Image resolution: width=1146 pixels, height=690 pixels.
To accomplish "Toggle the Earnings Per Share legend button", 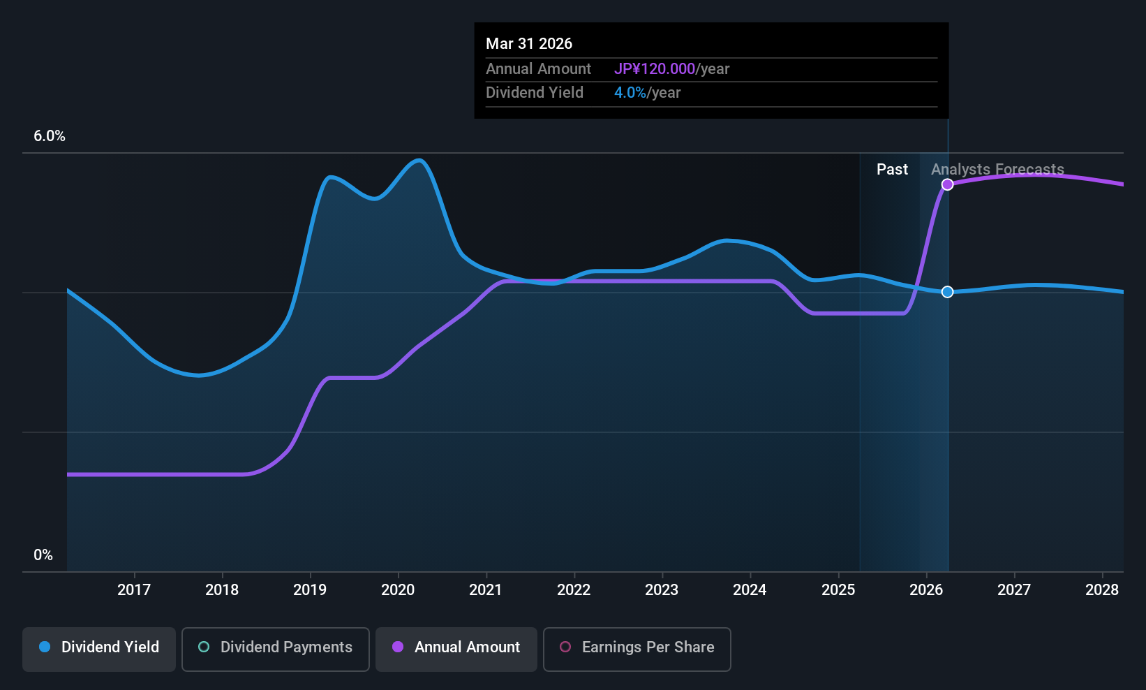I will [x=637, y=649].
